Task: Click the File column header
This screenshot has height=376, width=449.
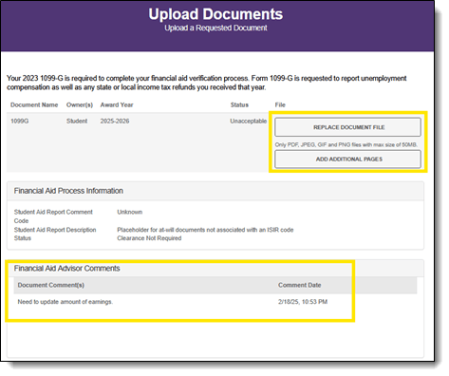Action: coord(280,105)
